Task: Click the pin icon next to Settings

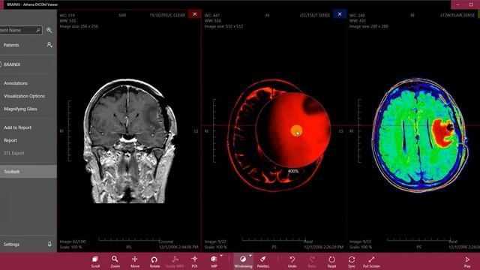Action: (x=49, y=244)
